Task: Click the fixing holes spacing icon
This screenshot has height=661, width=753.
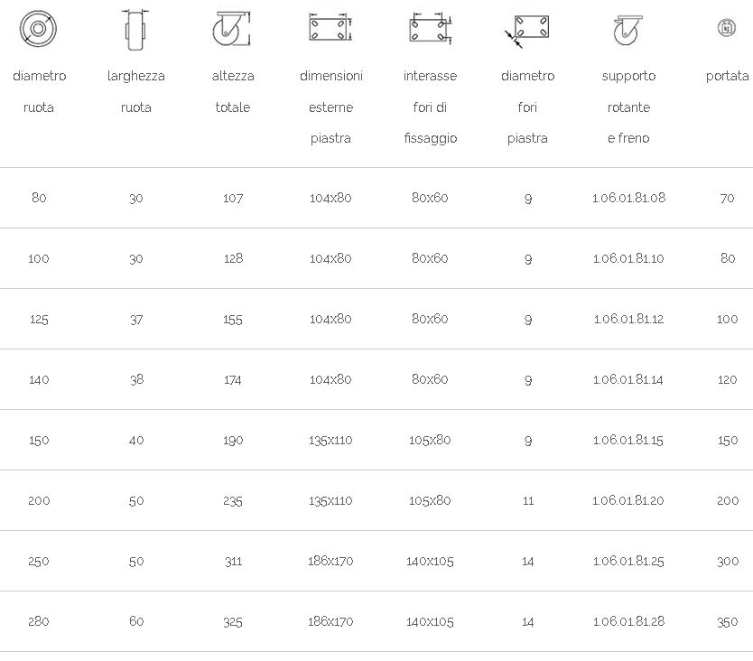Action: point(431,29)
